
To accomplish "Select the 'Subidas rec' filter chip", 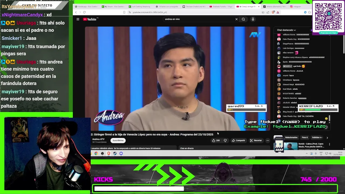I will coord(317,137).
